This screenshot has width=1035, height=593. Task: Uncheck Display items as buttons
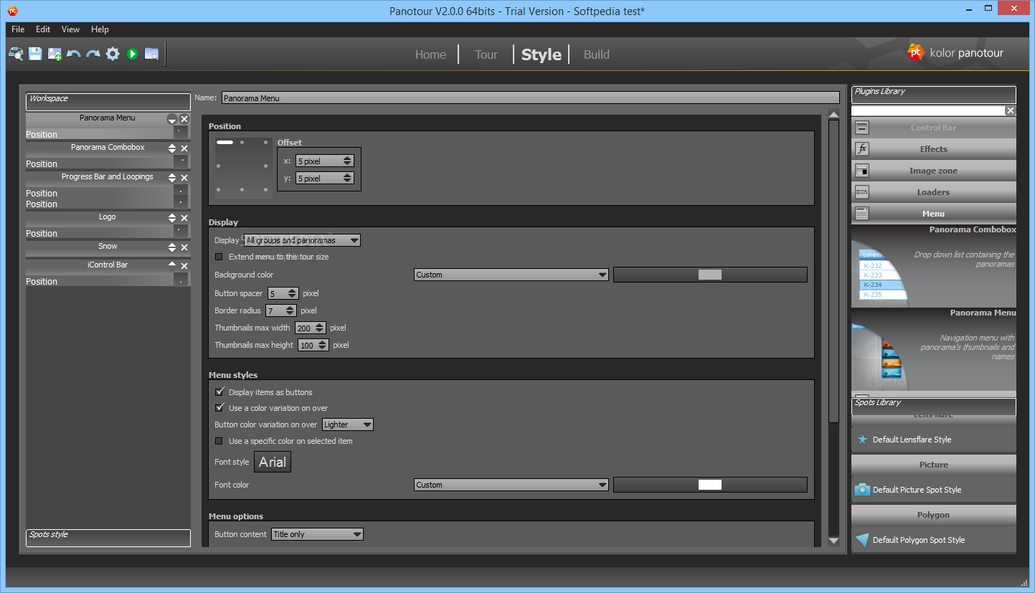coord(219,392)
